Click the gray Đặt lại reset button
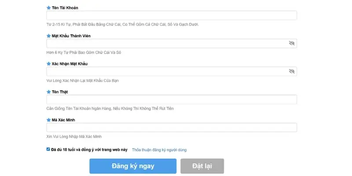The height and width of the screenshot is (176, 352). (202, 166)
